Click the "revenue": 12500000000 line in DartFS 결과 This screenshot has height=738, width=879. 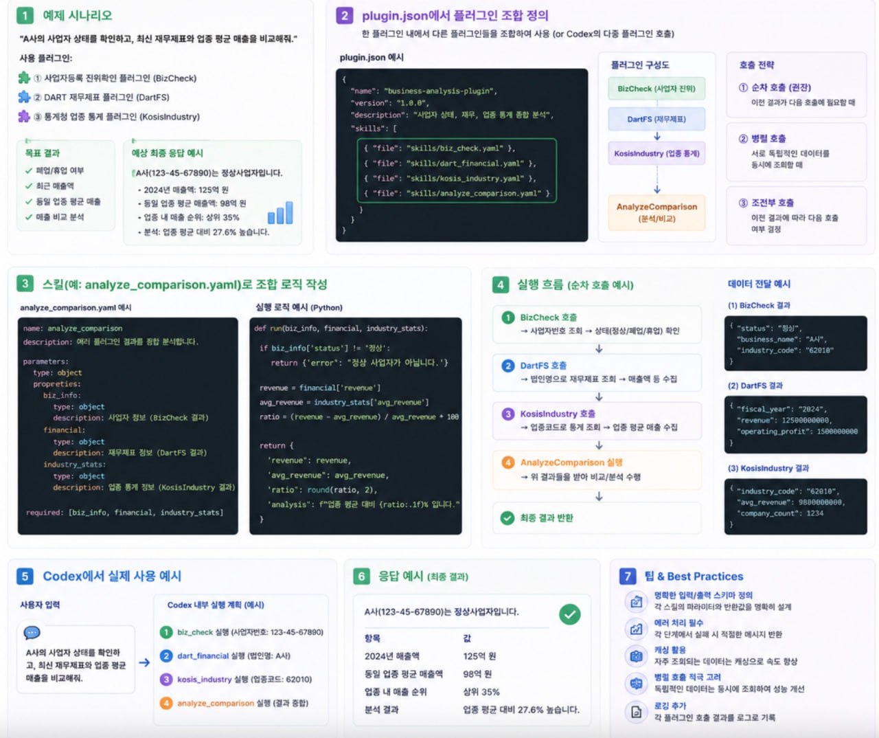(x=784, y=420)
